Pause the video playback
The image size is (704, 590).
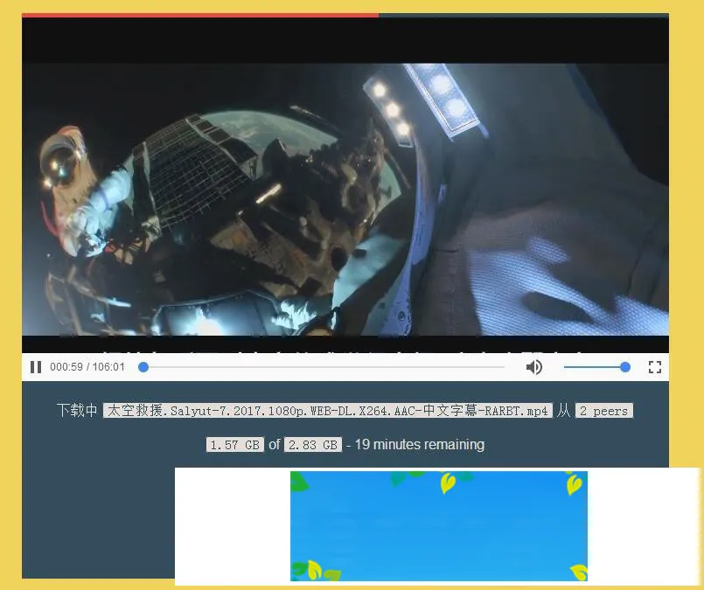36,367
